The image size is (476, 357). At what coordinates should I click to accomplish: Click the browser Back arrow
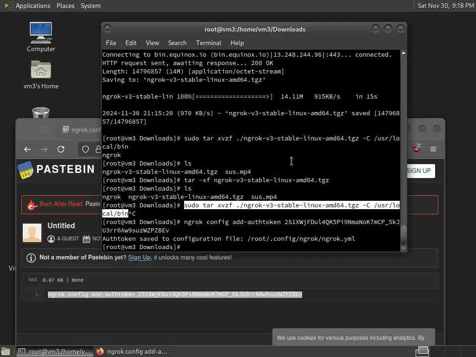[x=27, y=149]
